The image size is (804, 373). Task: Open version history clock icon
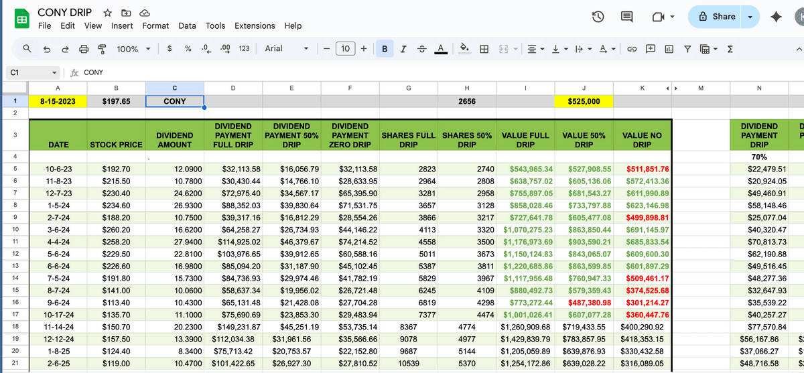click(599, 17)
